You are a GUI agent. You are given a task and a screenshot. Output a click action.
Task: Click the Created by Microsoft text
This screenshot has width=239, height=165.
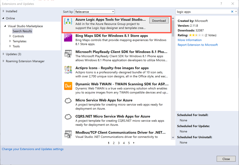click(x=193, y=21)
